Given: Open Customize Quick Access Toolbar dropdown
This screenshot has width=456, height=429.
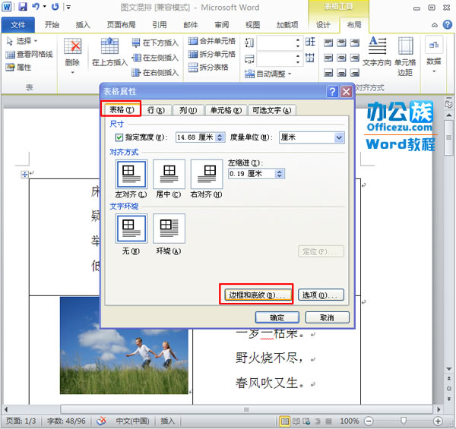Looking at the screenshot, I should (x=68, y=7).
